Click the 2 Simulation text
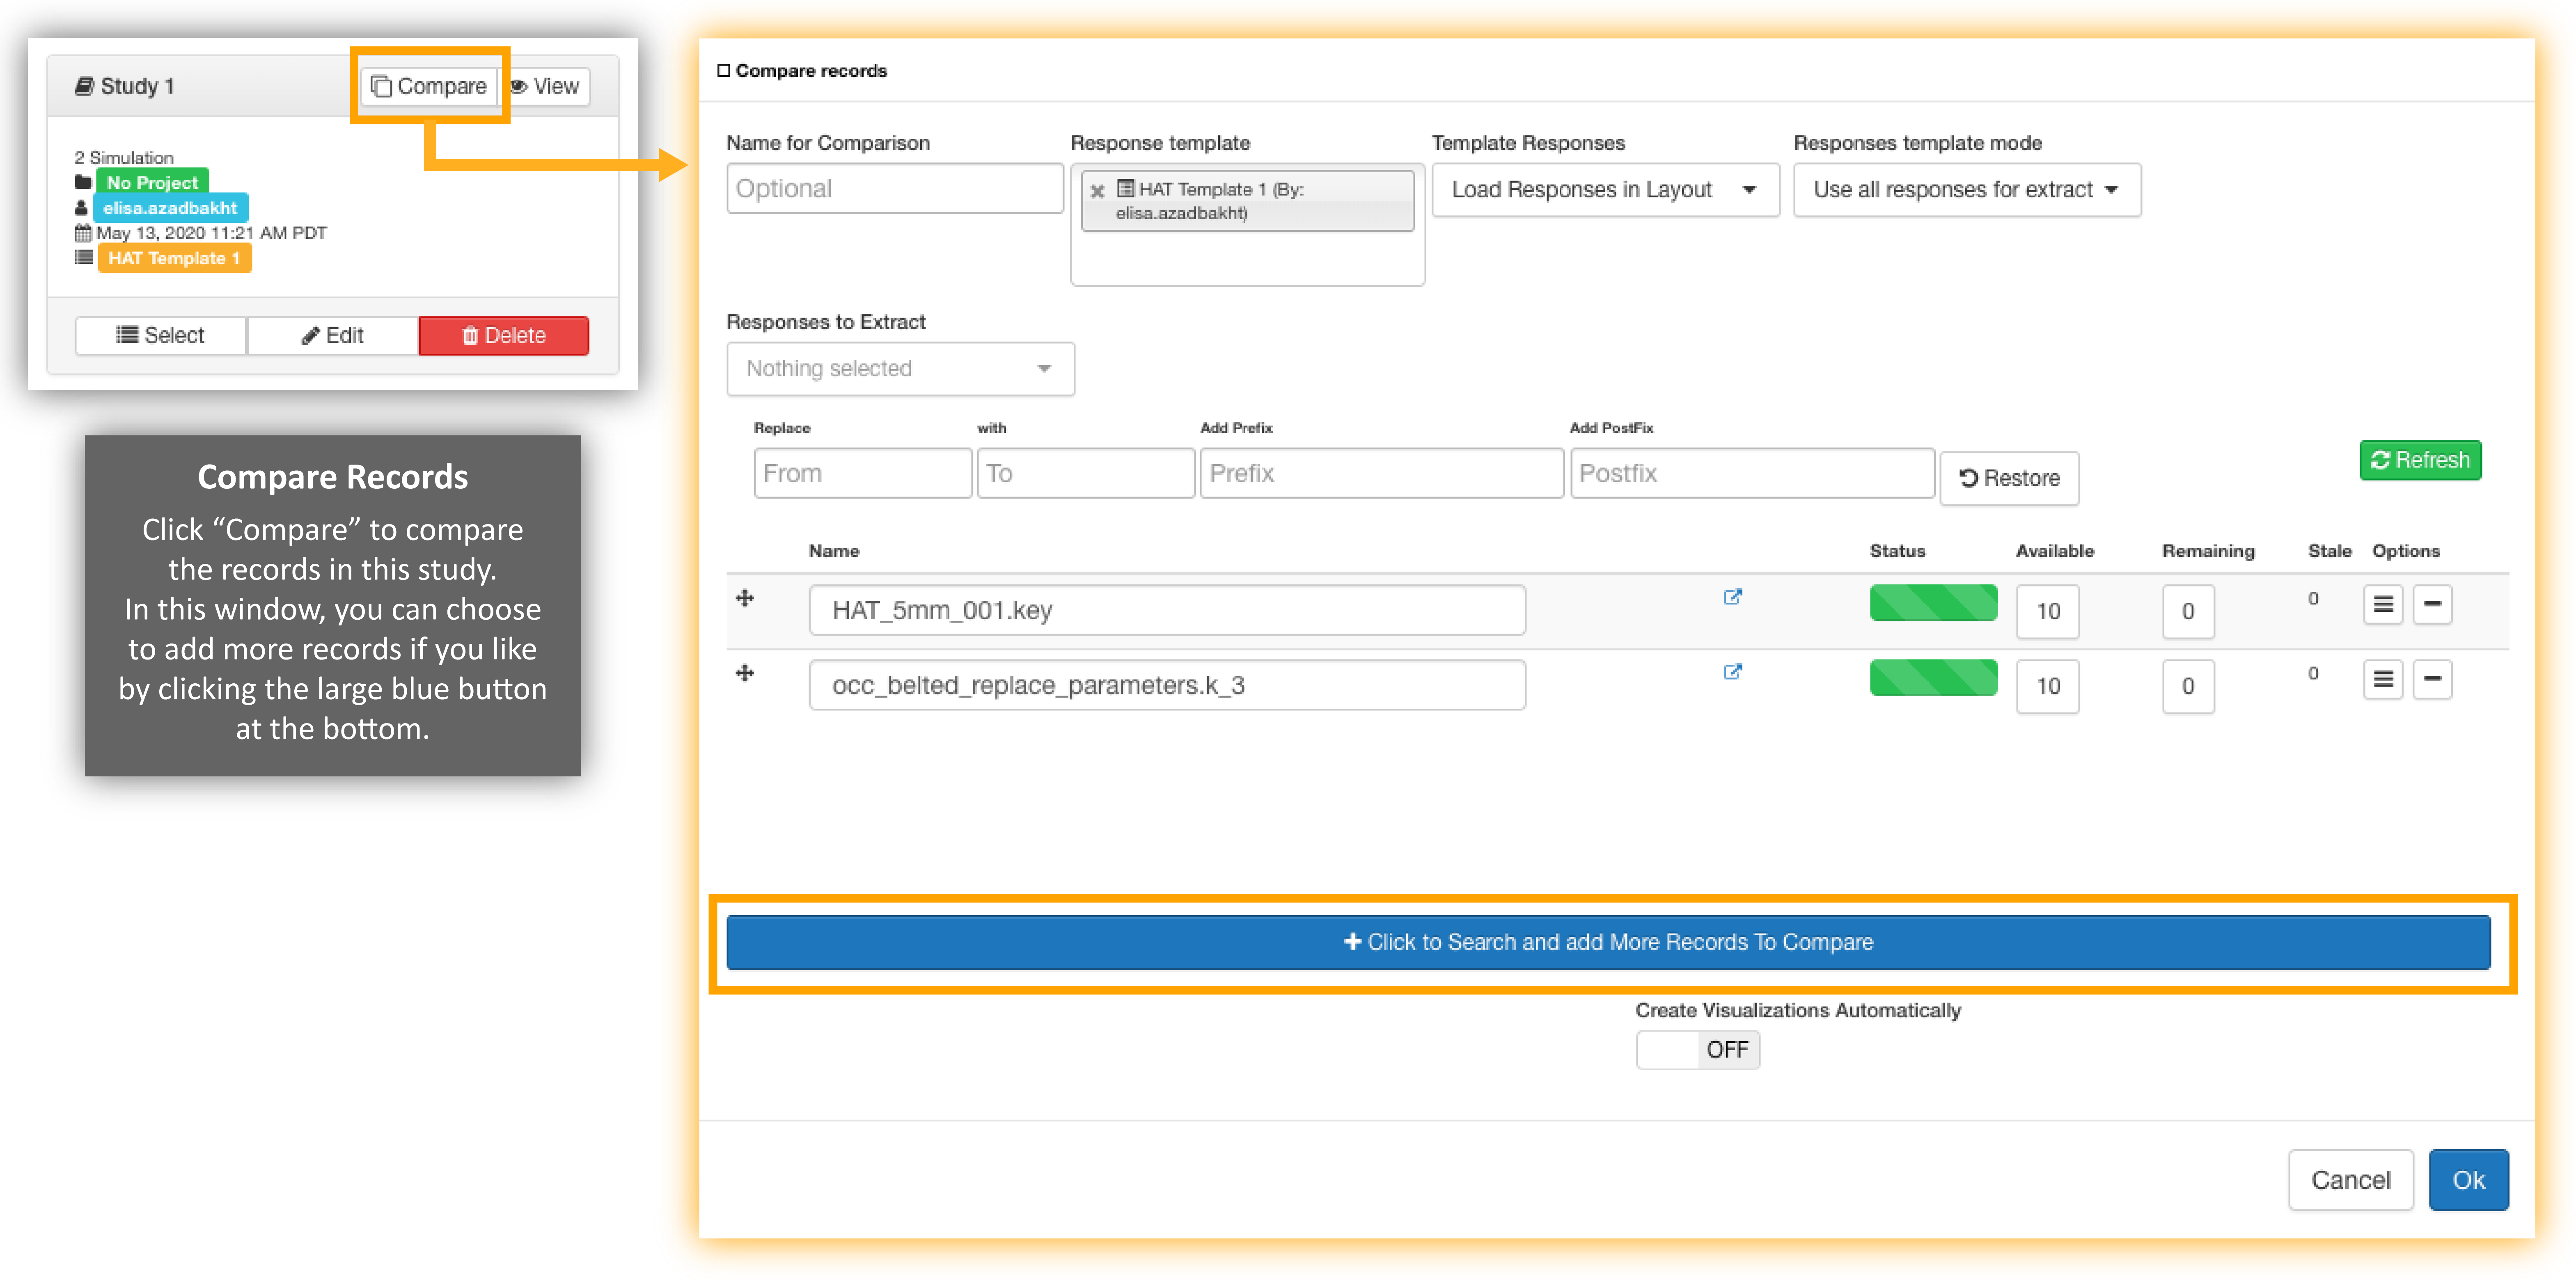2576x1280 pixels. (x=124, y=157)
